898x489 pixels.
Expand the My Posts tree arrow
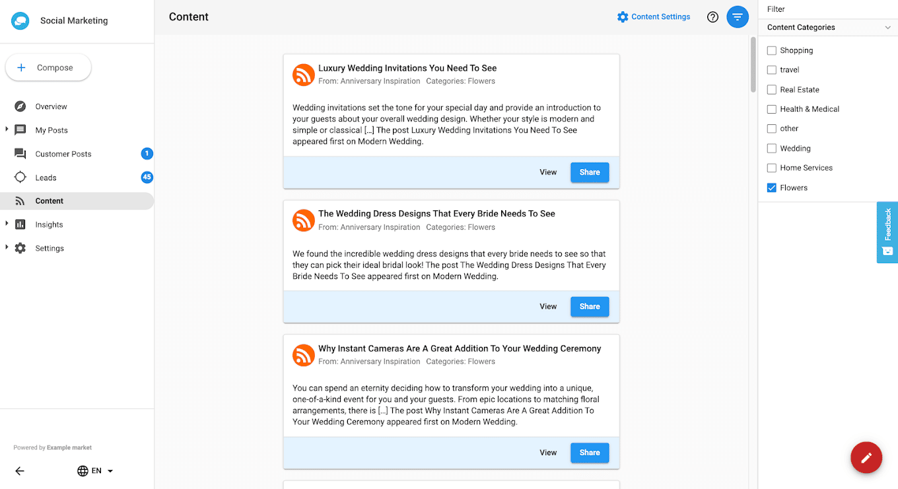[7, 130]
